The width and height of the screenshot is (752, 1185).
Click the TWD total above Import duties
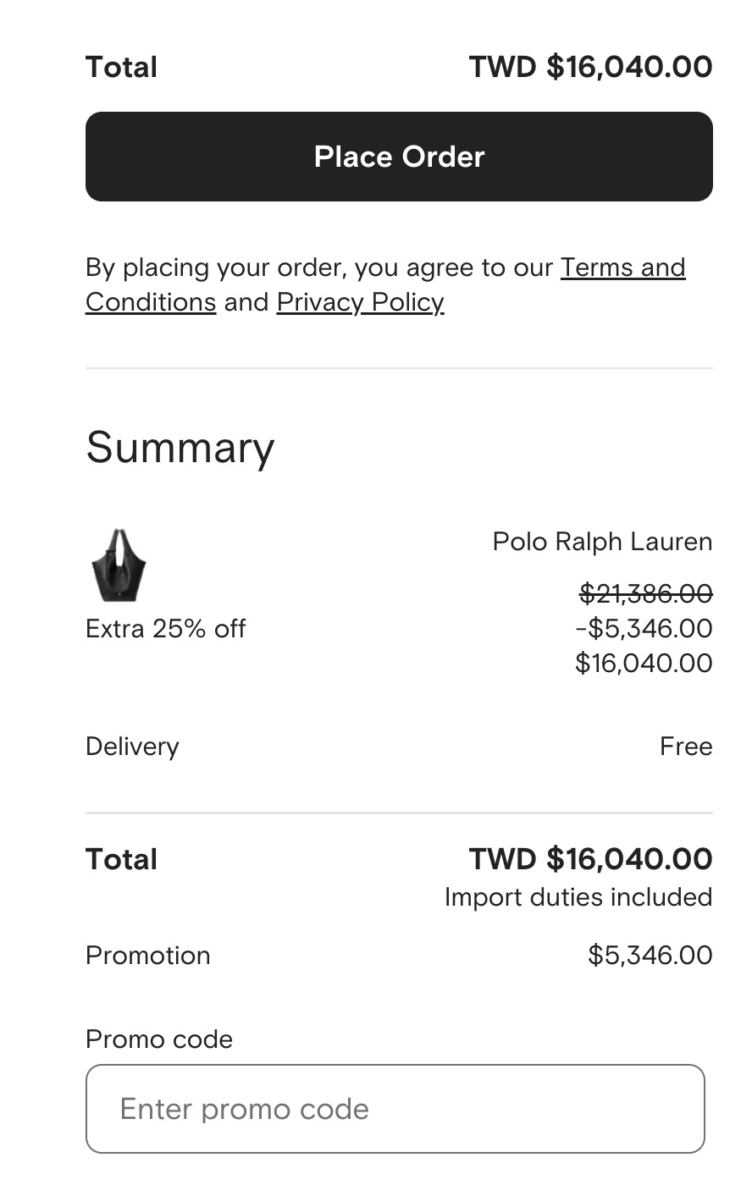(590, 859)
